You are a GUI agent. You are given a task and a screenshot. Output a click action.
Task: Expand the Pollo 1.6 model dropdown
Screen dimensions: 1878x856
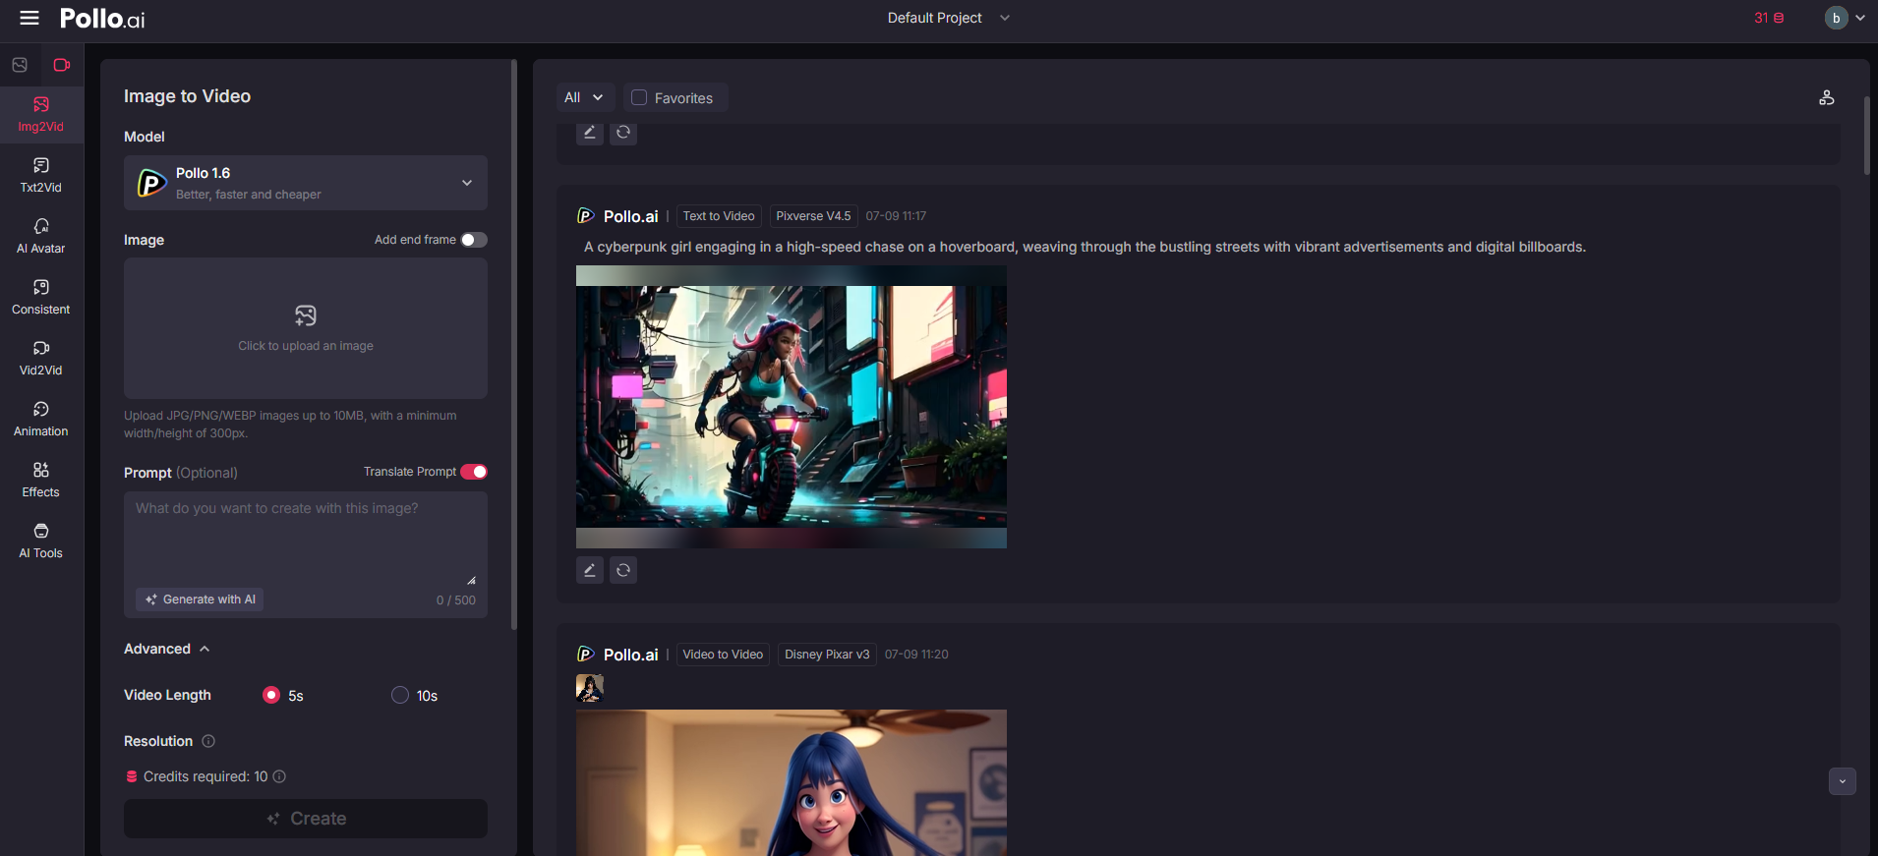(x=306, y=183)
